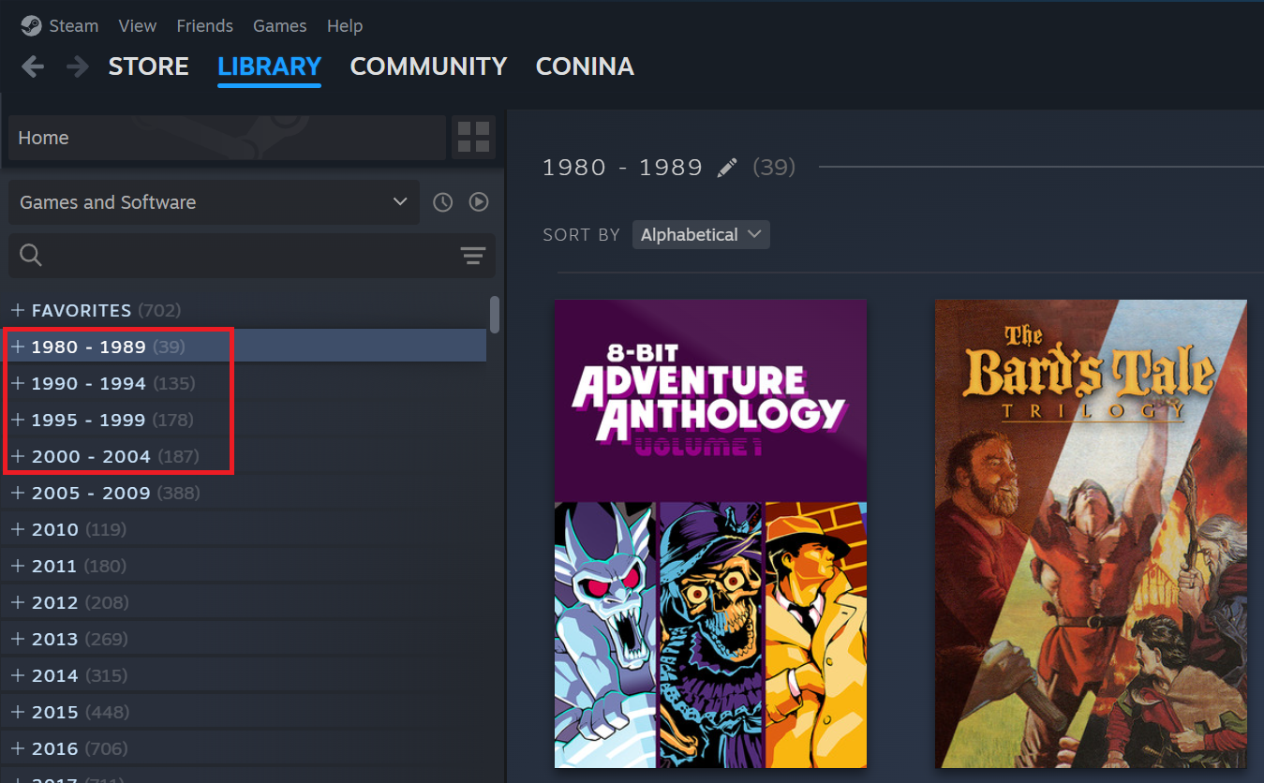This screenshot has width=1264, height=783.
Task: Click the 1980 - 1989 collection heading
Action: pos(623,168)
